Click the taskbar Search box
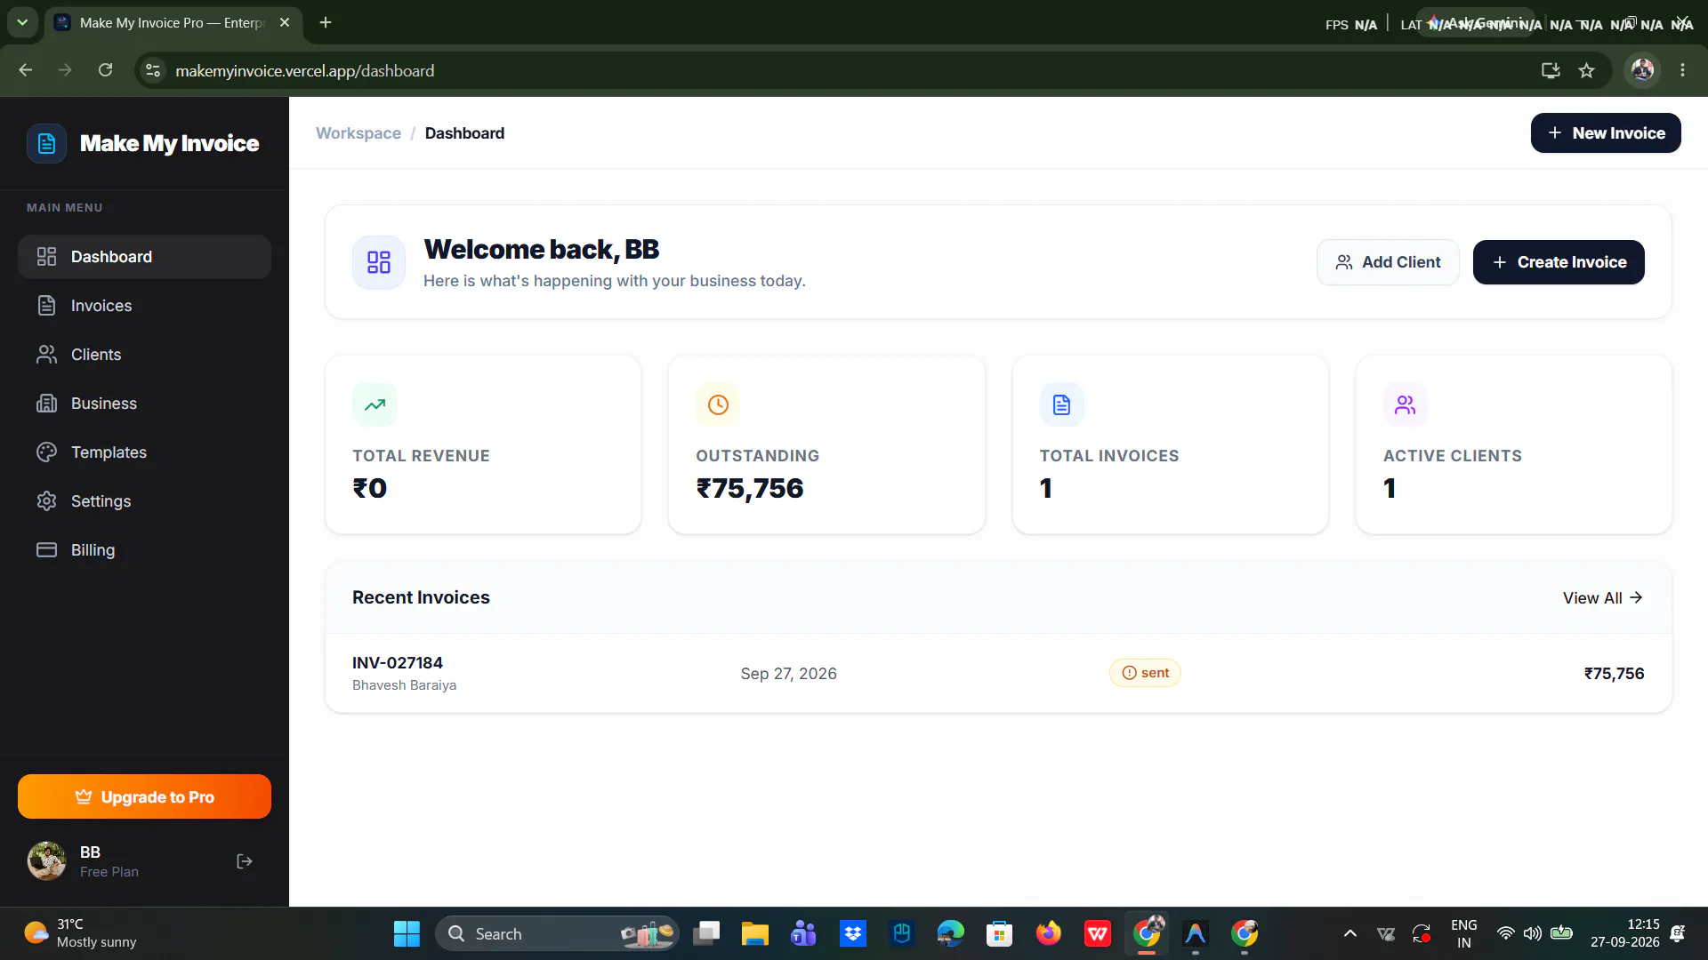Screen dimensions: 1708x960 (557, 933)
